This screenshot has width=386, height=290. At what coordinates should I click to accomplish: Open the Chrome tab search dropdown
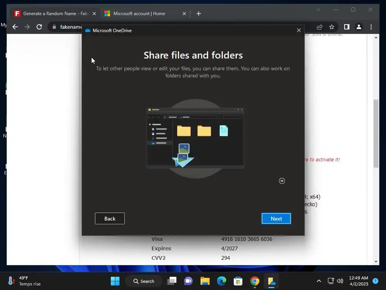(318, 9)
